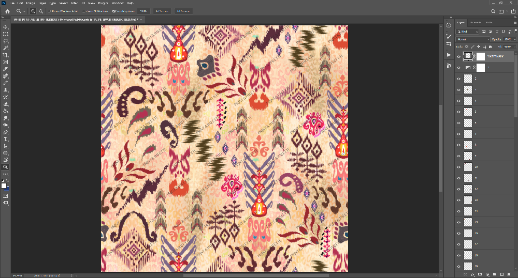
Task: Select the Lasso tool
Action: [6, 41]
